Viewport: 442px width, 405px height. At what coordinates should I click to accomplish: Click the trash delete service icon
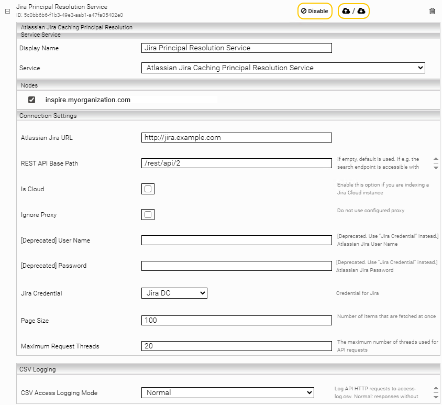coord(432,11)
